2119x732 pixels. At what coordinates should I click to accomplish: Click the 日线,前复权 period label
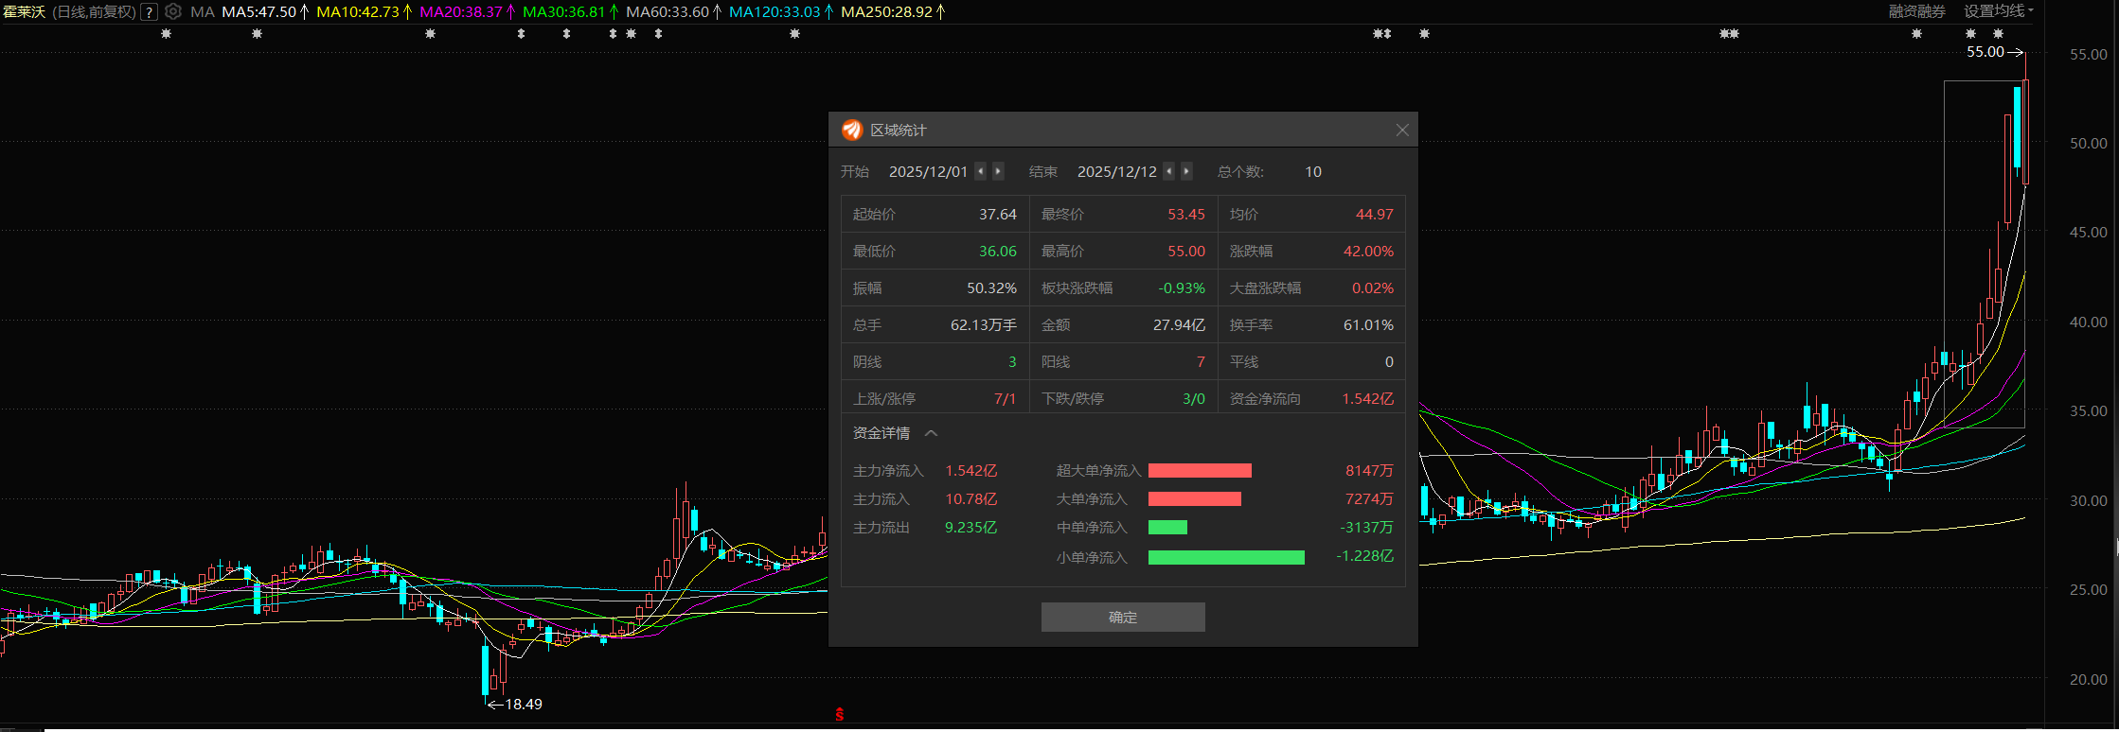coord(94,12)
